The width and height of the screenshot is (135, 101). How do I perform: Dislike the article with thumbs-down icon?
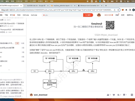(x=114, y=95)
